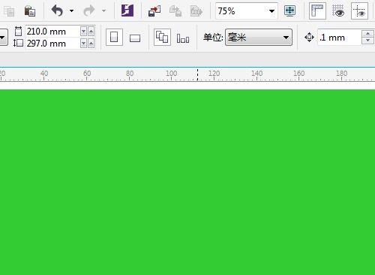Click the page width field 210.0 mm
This screenshot has width=375, height=275.
(52, 32)
